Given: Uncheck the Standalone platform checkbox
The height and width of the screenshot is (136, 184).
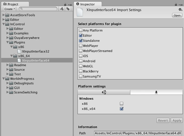Looking at the screenshot, I should [x=81, y=41].
